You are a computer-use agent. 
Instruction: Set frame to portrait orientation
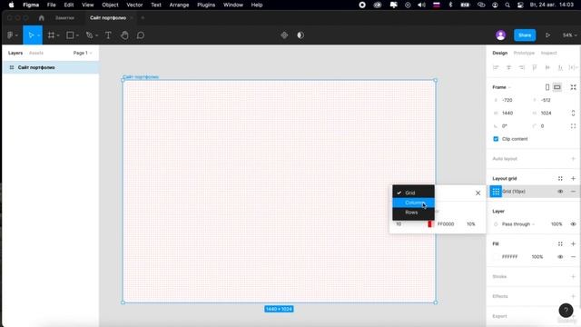coord(547,87)
